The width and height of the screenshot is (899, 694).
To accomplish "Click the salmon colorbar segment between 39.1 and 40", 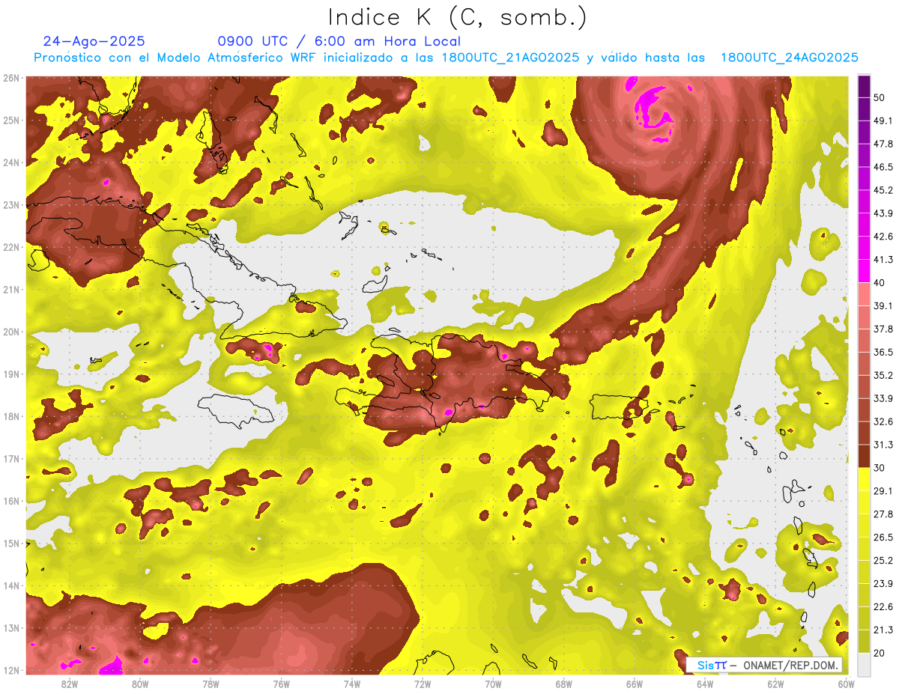I will click(x=864, y=294).
